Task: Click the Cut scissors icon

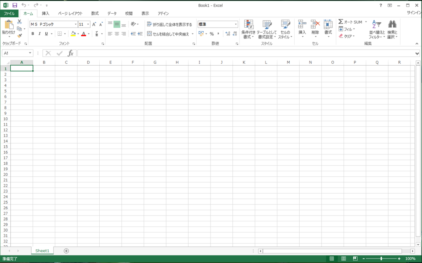Action: coord(19,21)
